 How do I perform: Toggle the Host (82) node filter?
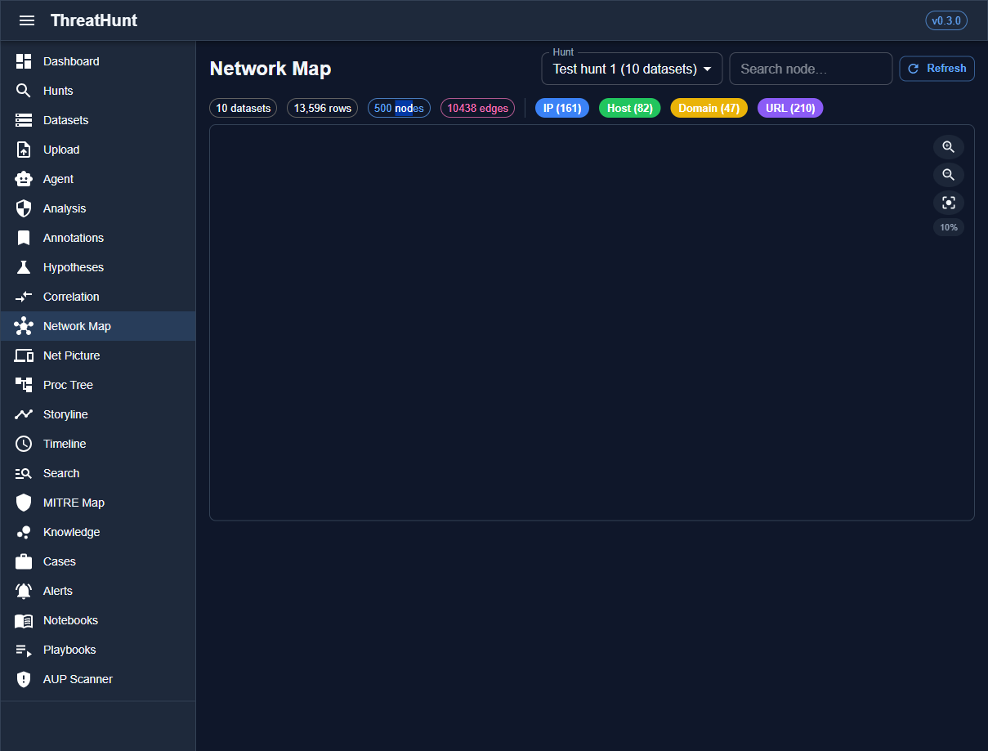coord(629,108)
